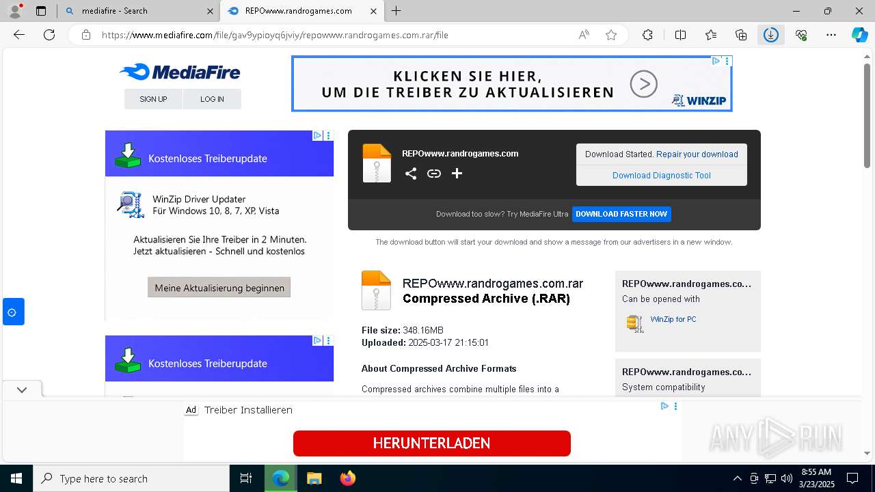Open AdChoices on second Treiberupdate ad
875x492 pixels.
click(317, 340)
